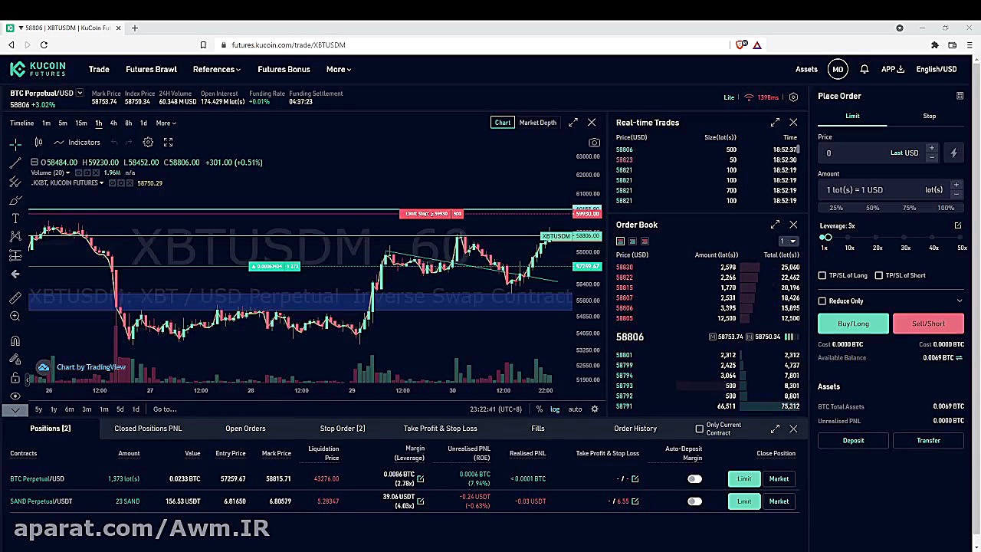981x552 pixels.
Task: Toggle chart fullscreen mode icon
Action: coord(168,142)
